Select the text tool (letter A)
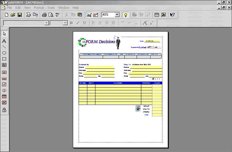232x152 pixels. [4, 41]
